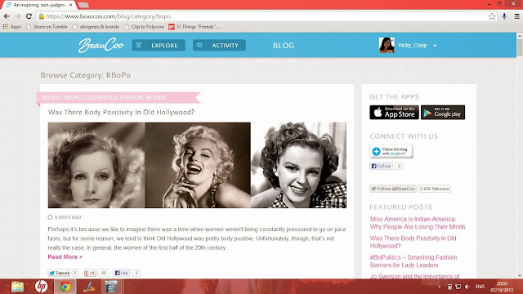Open featured post Was There Body Positivity
The image size is (523, 294).
click(413, 242)
